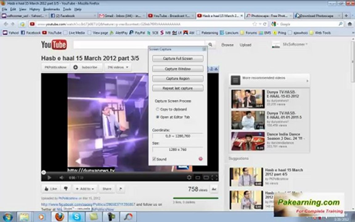Open Firefox from the taskbar
Viewport: 355px width, 222px height.
click(59, 217)
